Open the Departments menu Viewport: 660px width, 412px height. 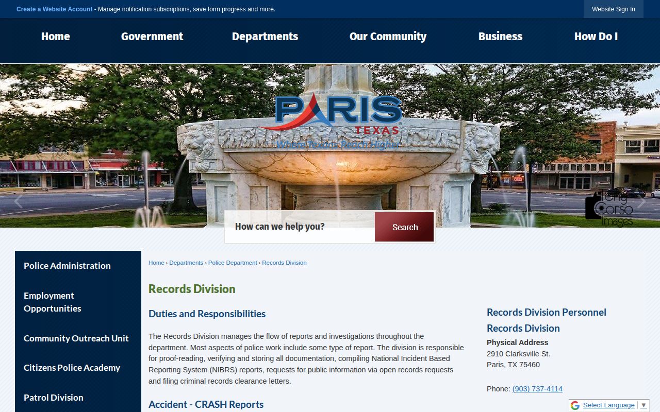pos(265,37)
